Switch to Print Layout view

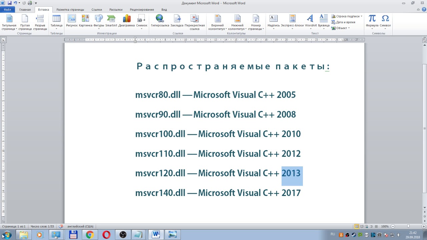pyautogui.click(x=357, y=226)
